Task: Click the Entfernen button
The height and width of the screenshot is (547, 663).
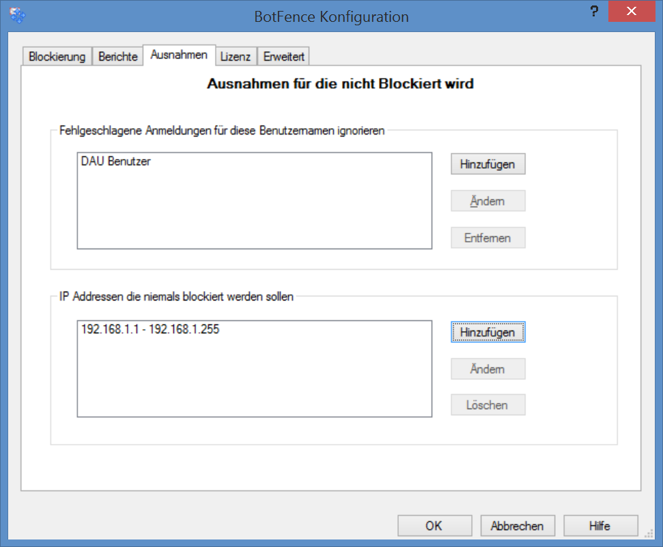Action: (488, 238)
